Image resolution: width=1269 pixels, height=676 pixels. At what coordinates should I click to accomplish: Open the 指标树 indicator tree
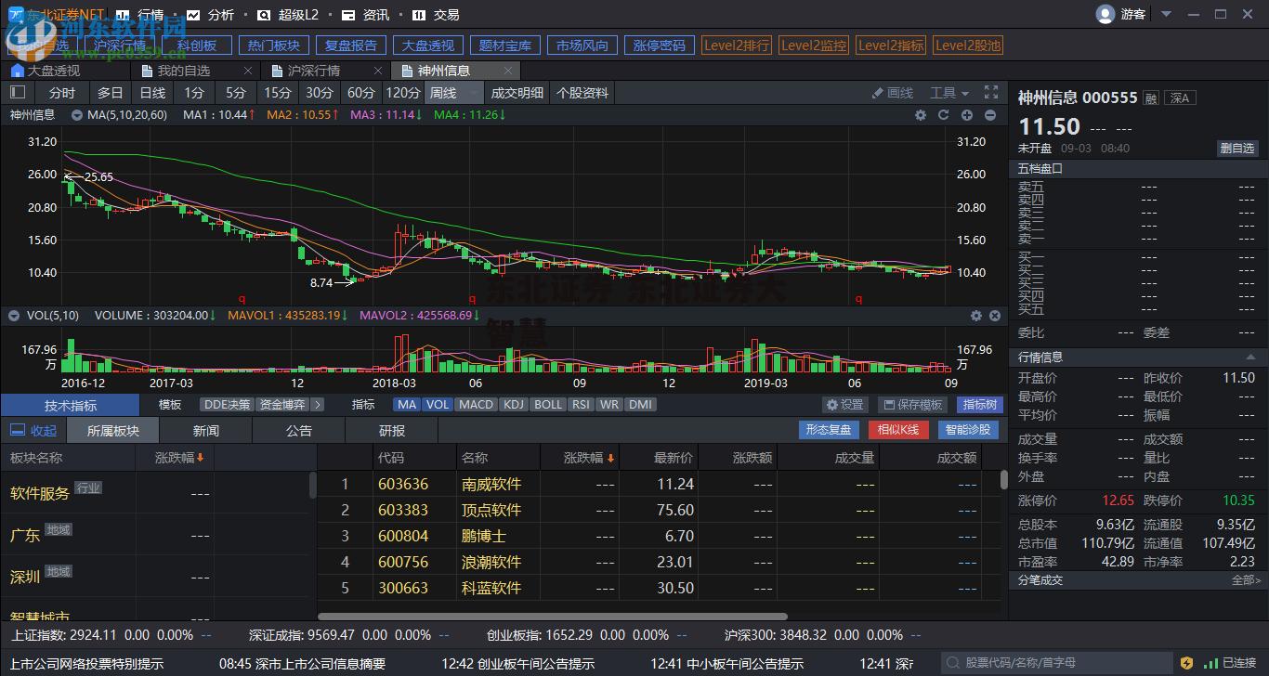coord(980,405)
